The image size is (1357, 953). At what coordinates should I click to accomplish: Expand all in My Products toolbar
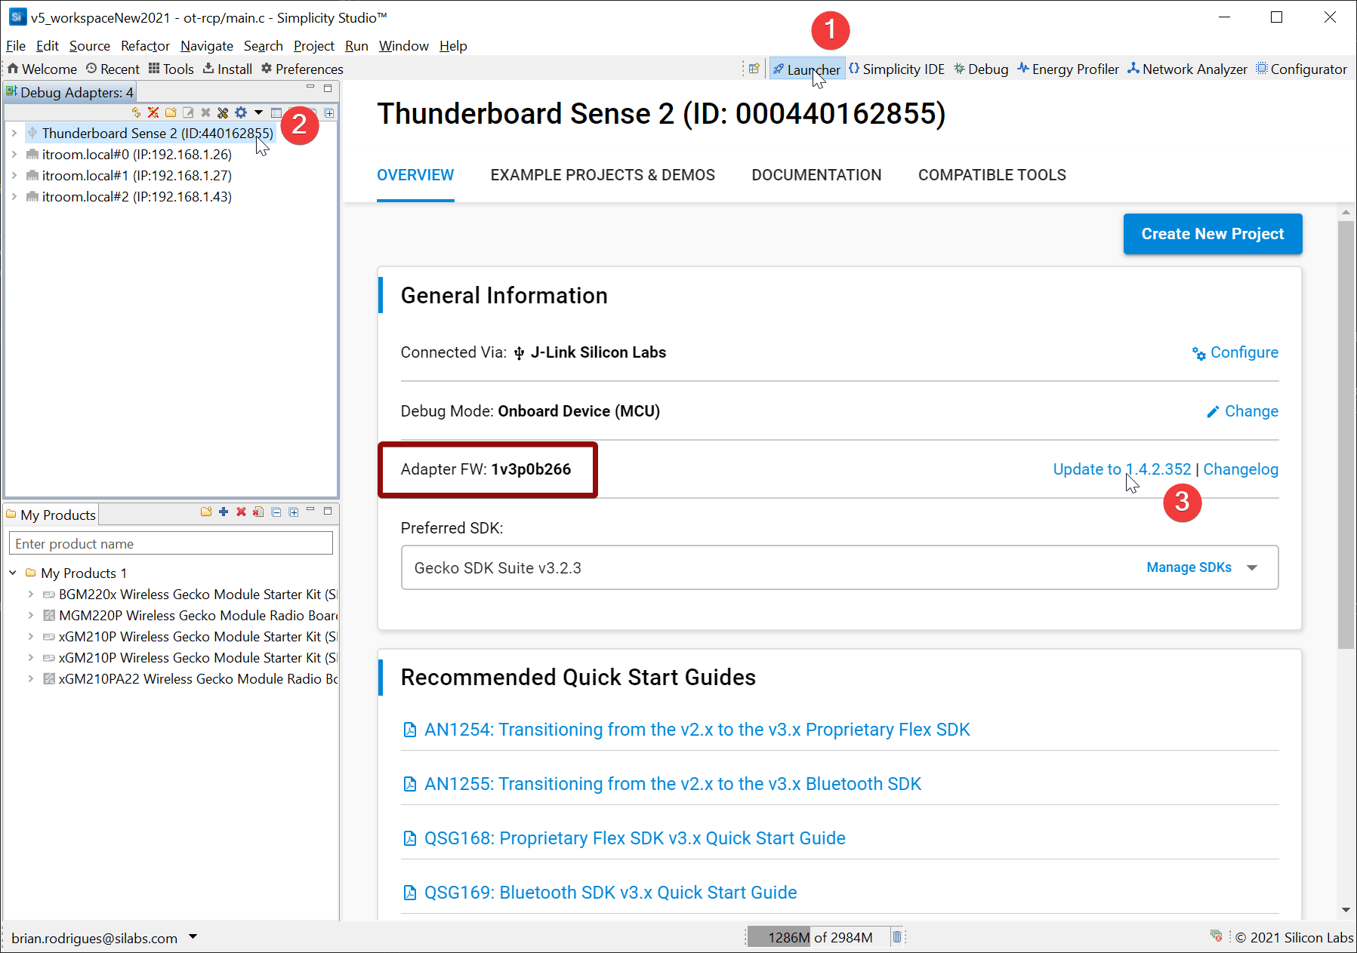(x=294, y=512)
